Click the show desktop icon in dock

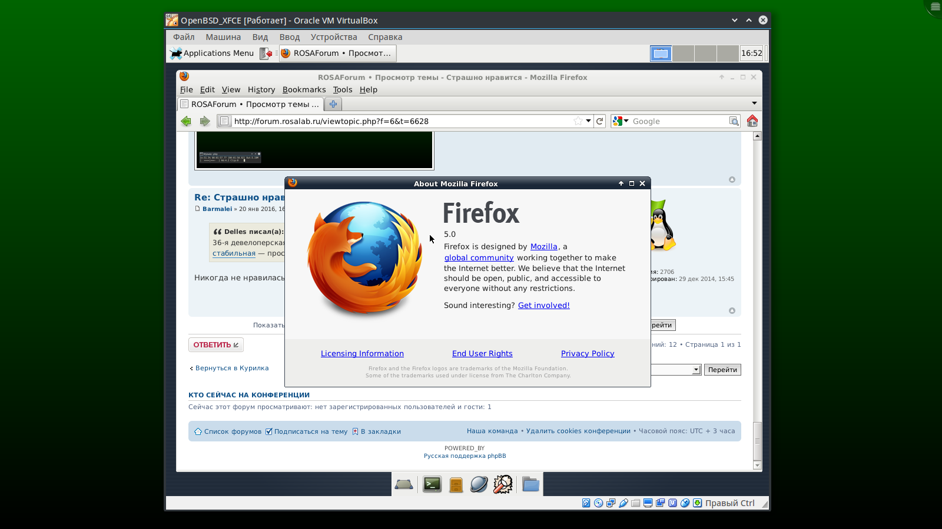click(404, 484)
